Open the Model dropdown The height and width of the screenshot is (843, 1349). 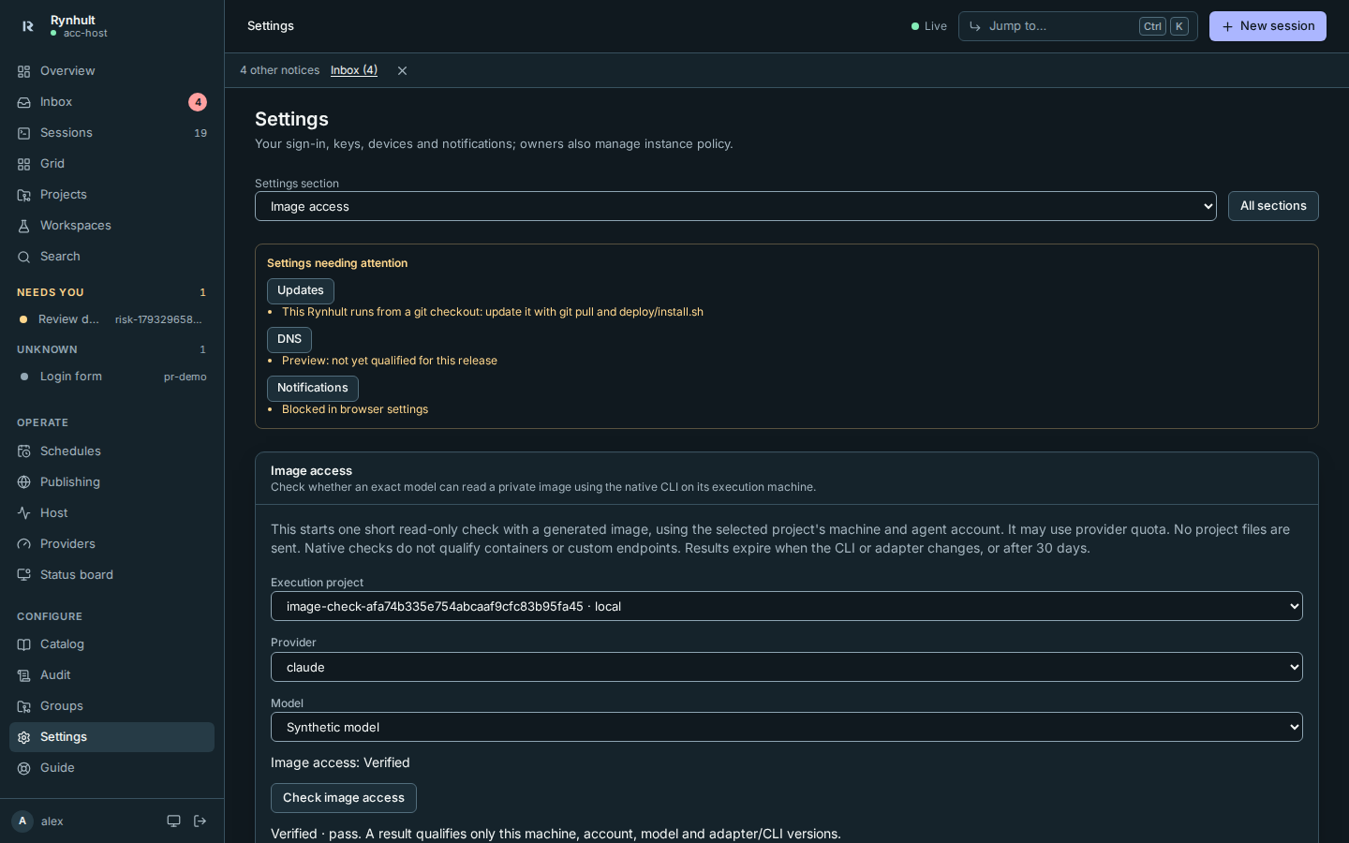[x=787, y=727]
